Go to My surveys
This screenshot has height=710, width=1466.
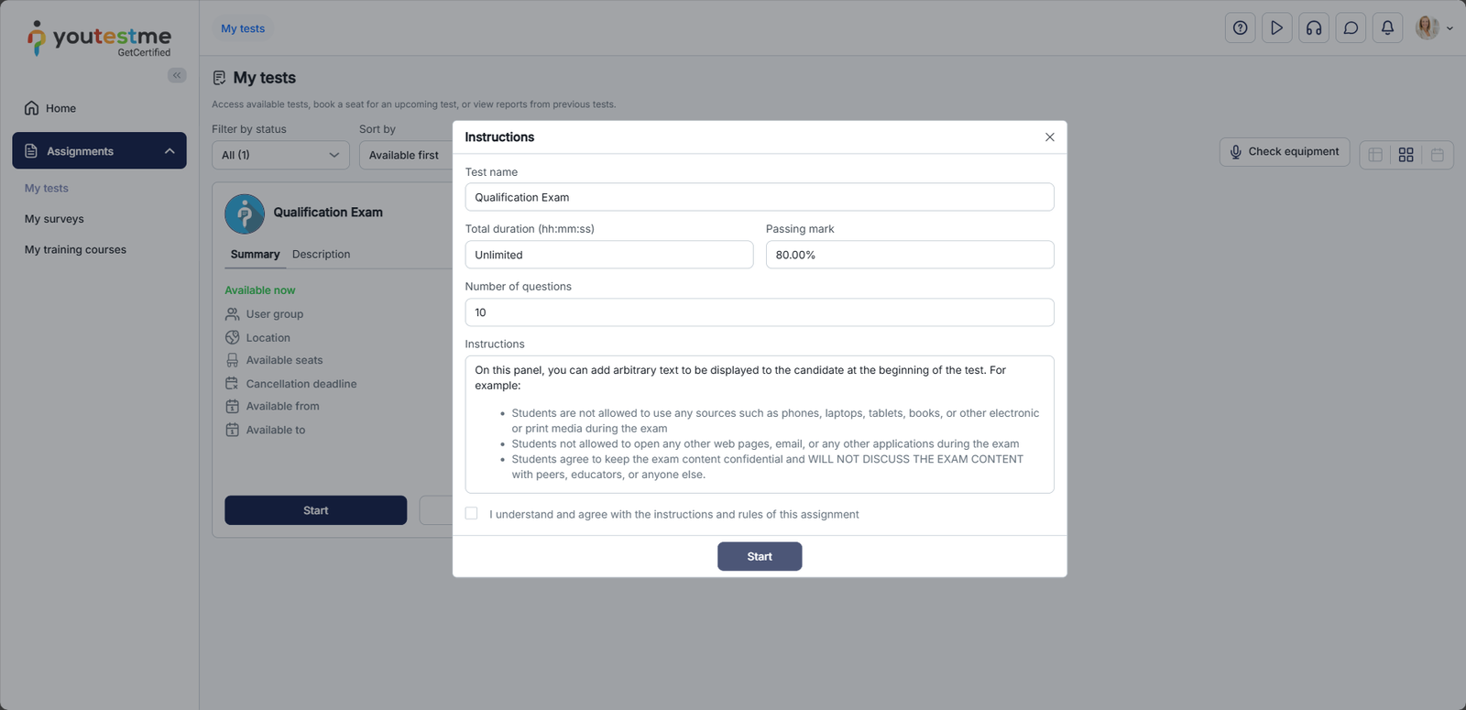click(x=54, y=219)
